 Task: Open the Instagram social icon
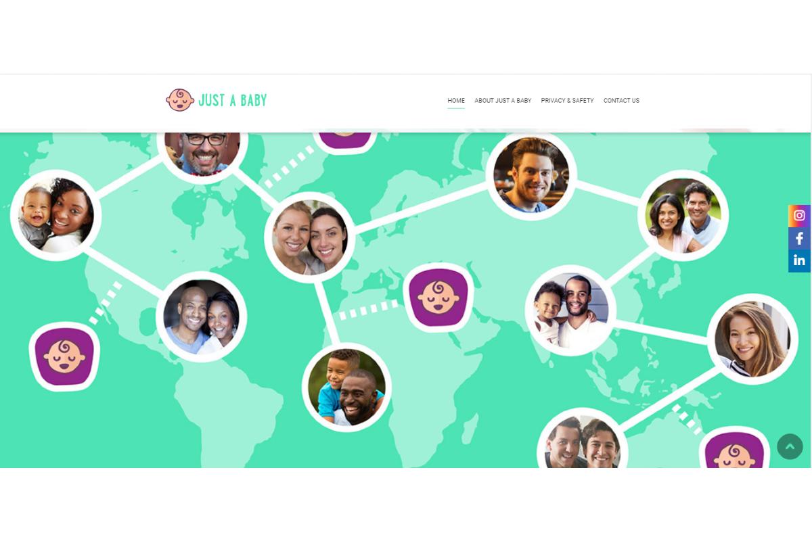click(799, 216)
